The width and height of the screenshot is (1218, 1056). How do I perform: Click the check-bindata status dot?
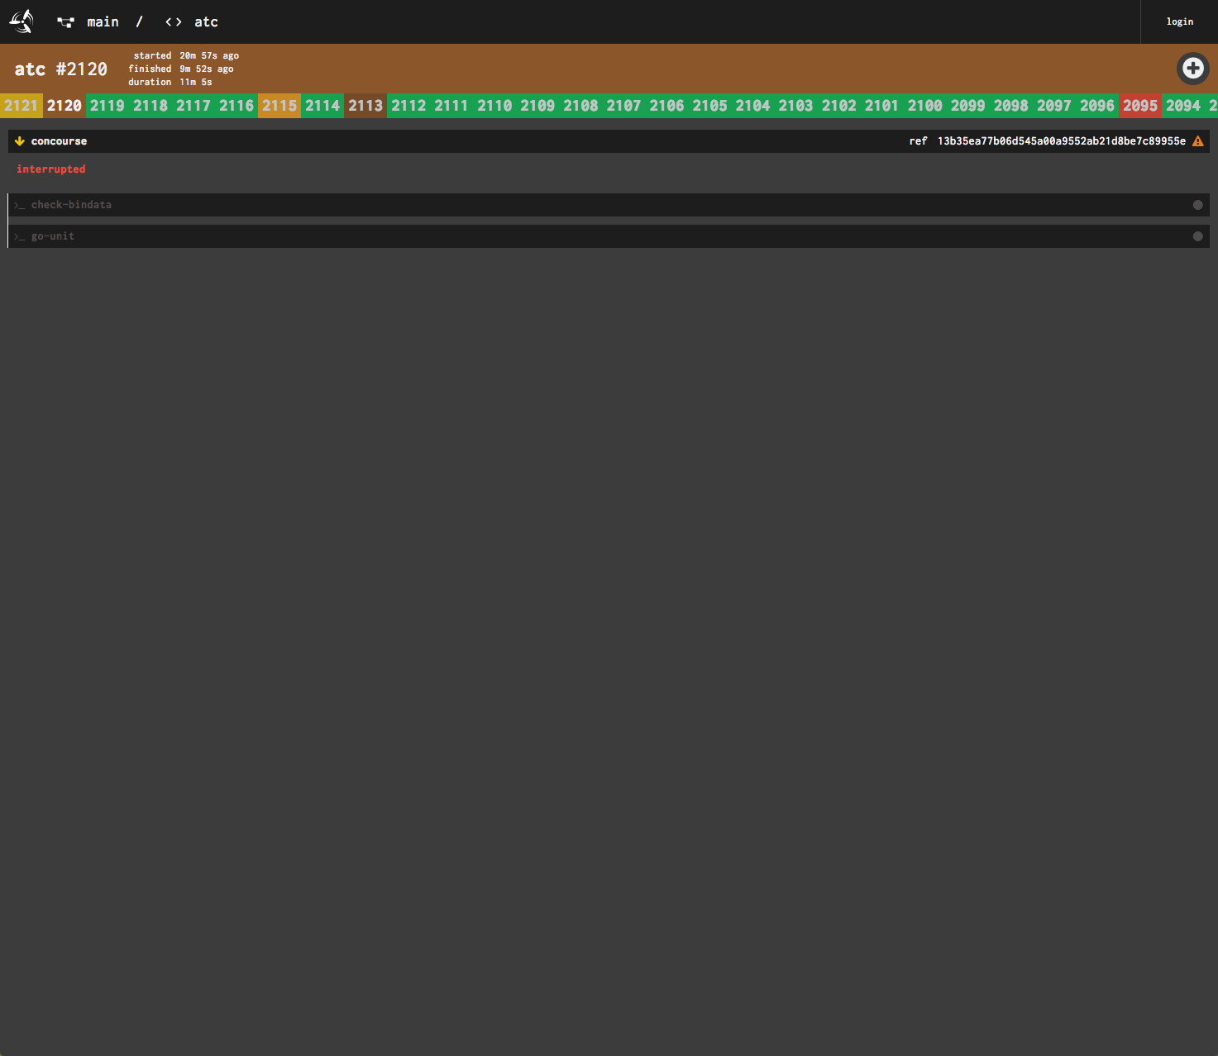pos(1197,205)
